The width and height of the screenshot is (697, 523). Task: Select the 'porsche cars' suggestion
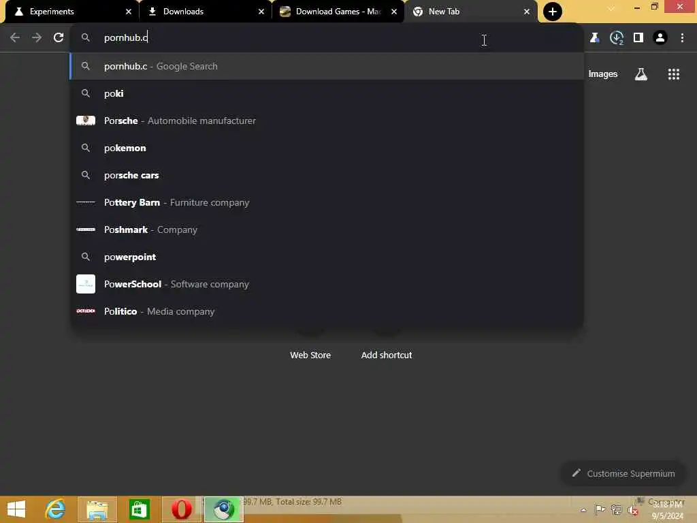[327, 175]
